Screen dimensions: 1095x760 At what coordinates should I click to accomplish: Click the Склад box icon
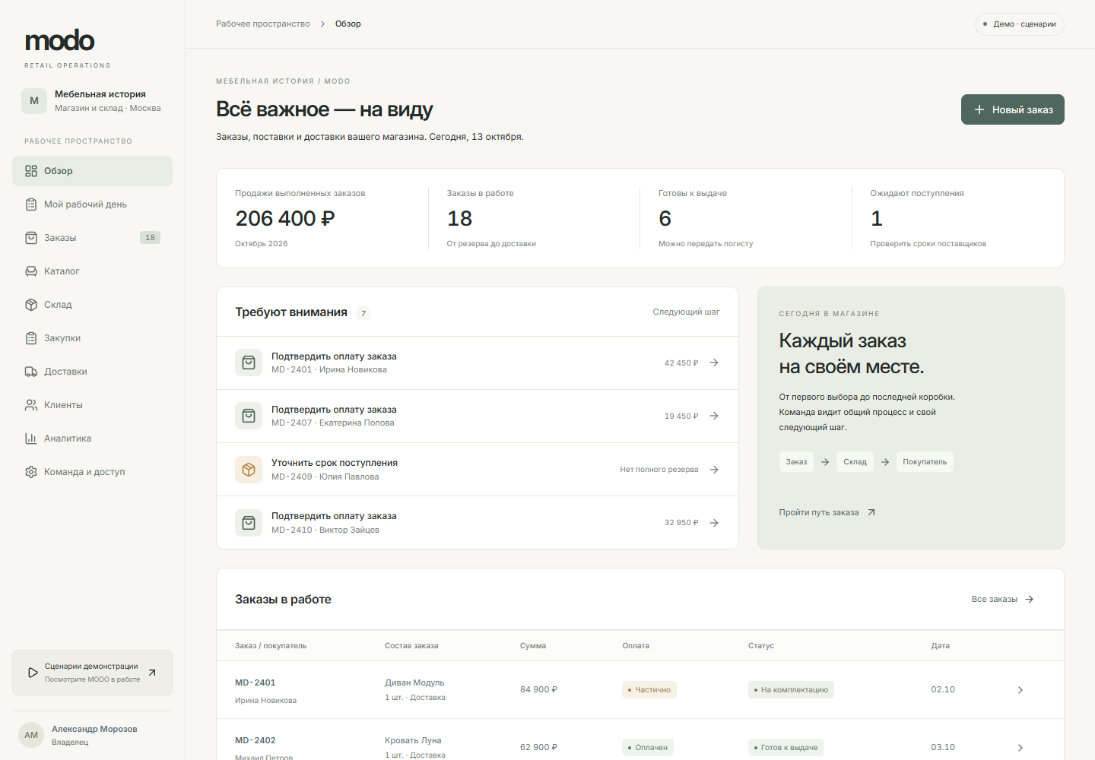[x=31, y=305]
